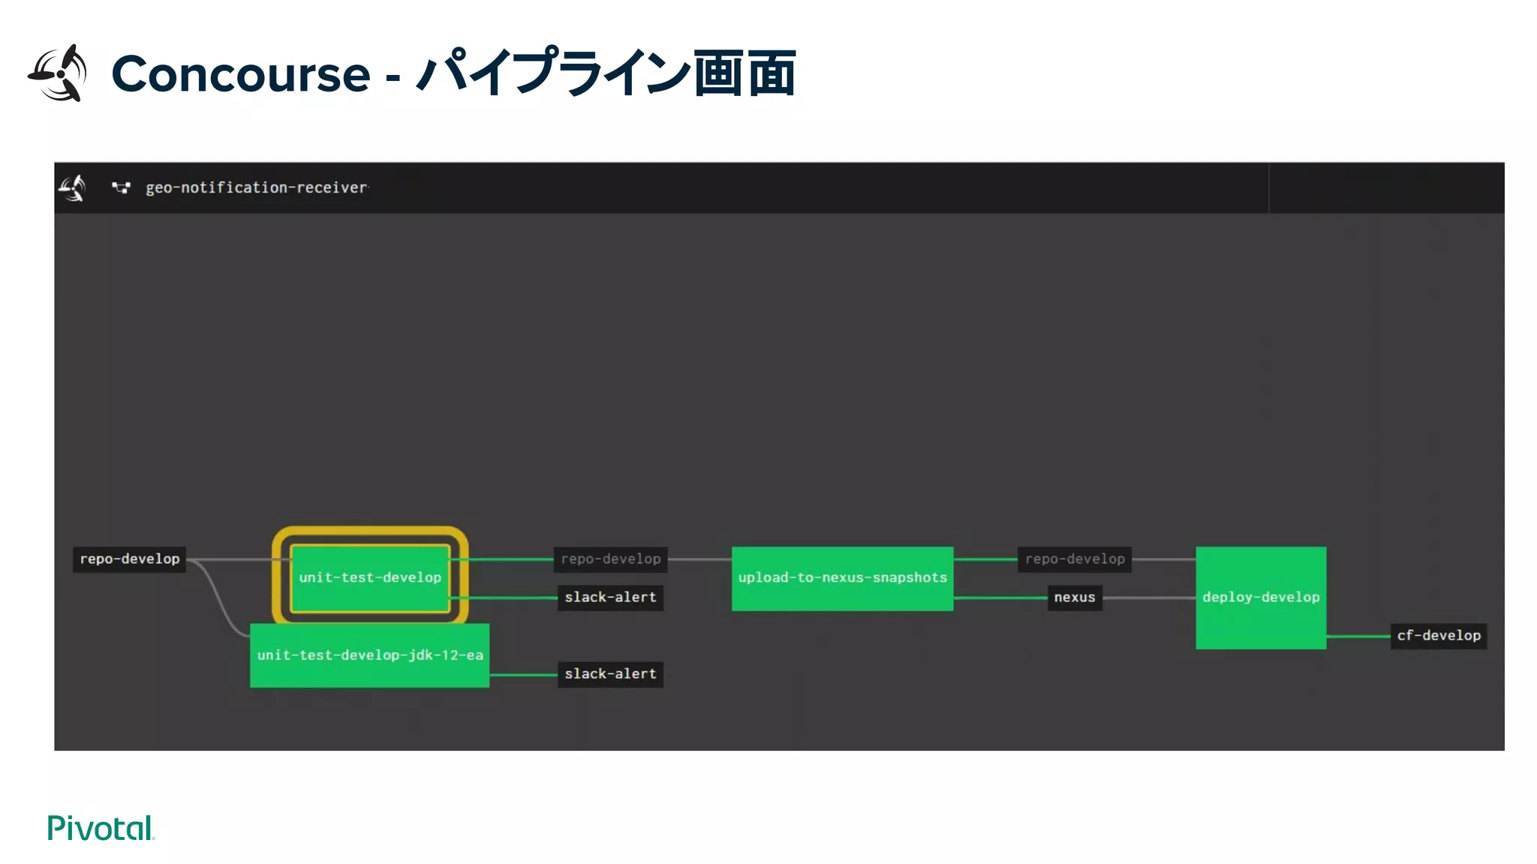Click the large Concourse propeller logo in the slide title
The width and height of the screenshot is (1537, 864).
[59, 73]
